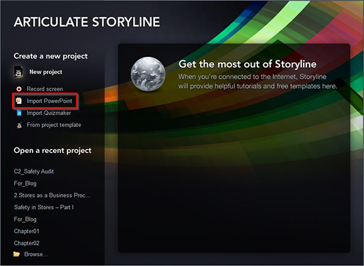Open recent project C2_Safety Audit
The width and height of the screenshot is (364, 266).
tap(34, 171)
